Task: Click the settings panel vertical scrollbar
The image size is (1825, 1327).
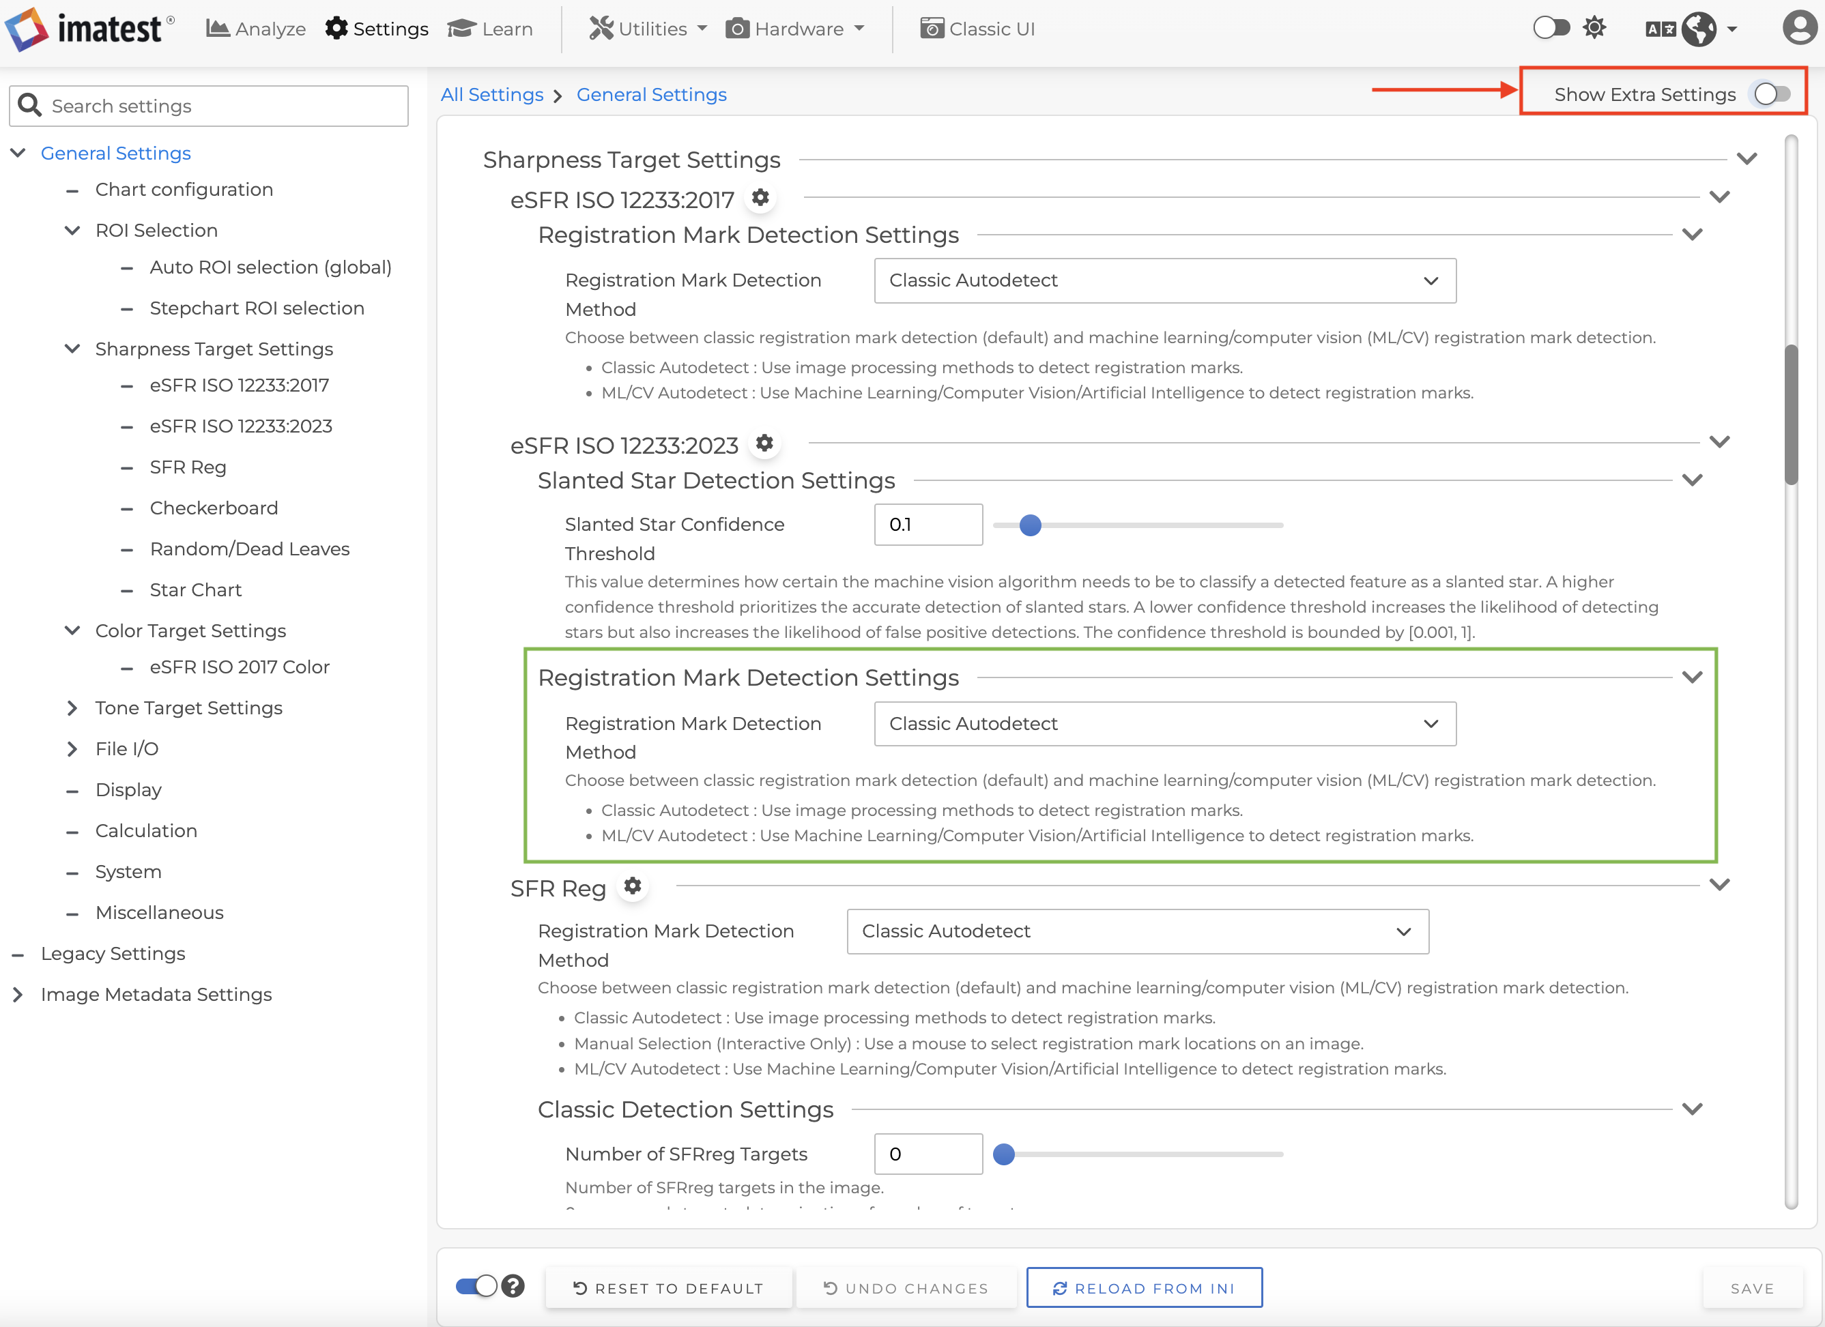Action: (x=1791, y=414)
